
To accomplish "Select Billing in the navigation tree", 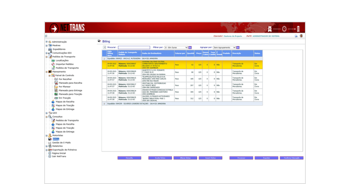I will click(56, 139).
